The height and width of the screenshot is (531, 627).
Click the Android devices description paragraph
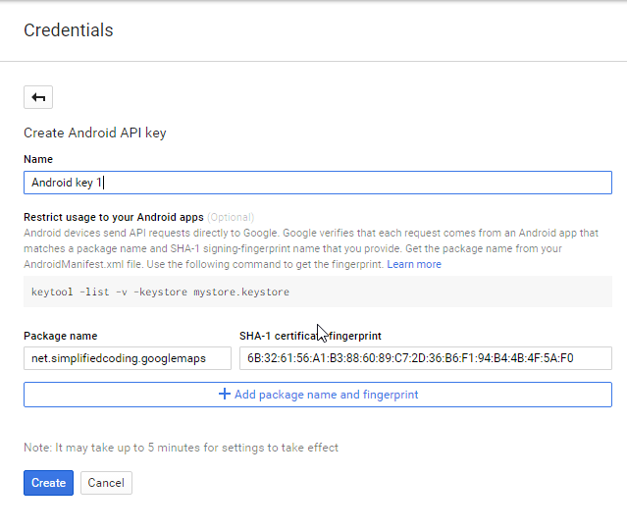(311, 248)
